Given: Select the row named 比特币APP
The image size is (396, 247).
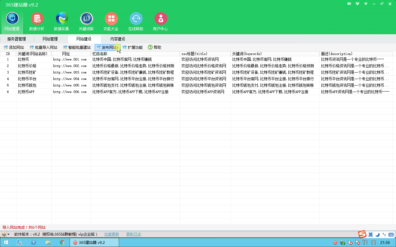Looking at the screenshot, I should [x=196, y=92].
